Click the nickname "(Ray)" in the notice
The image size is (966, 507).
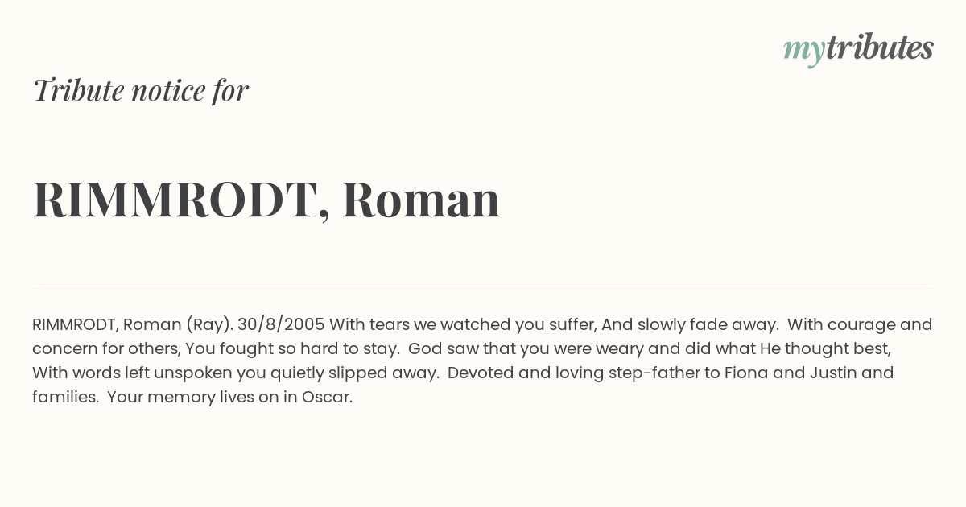[x=209, y=325]
